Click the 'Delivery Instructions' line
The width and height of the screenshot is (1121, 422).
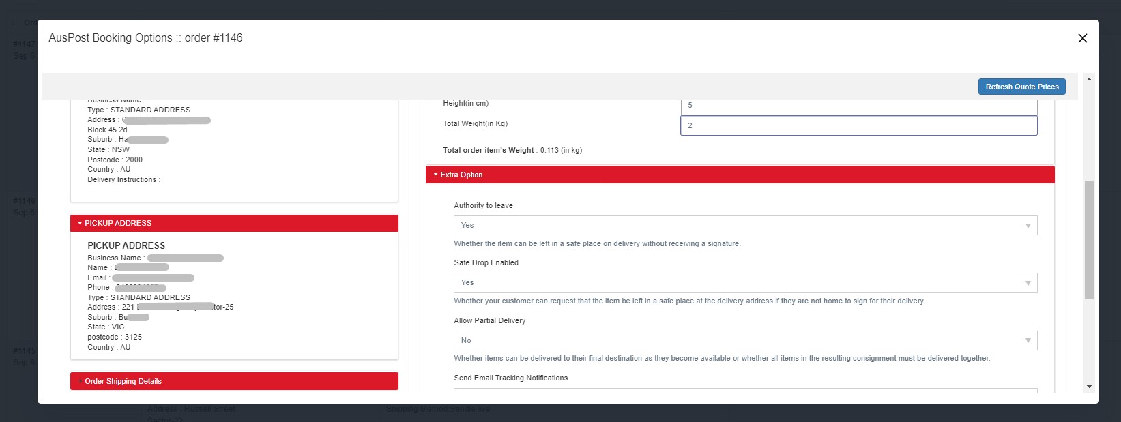pyautogui.click(x=123, y=179)
